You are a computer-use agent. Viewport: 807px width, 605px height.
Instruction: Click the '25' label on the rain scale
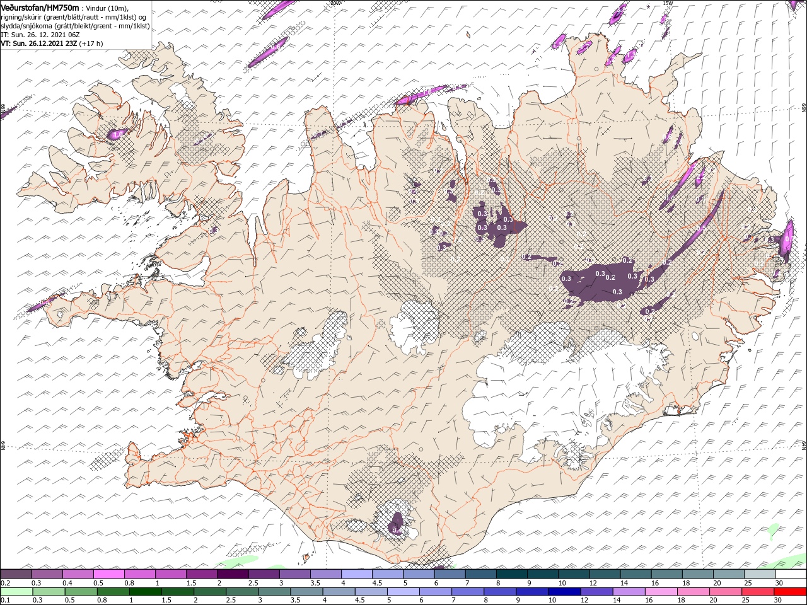(745, 600)
